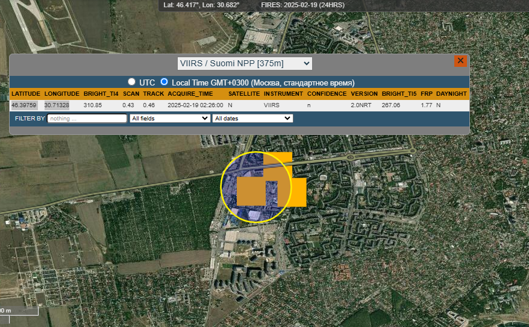Sort by the SATELLITE column header

click(244, 94)
